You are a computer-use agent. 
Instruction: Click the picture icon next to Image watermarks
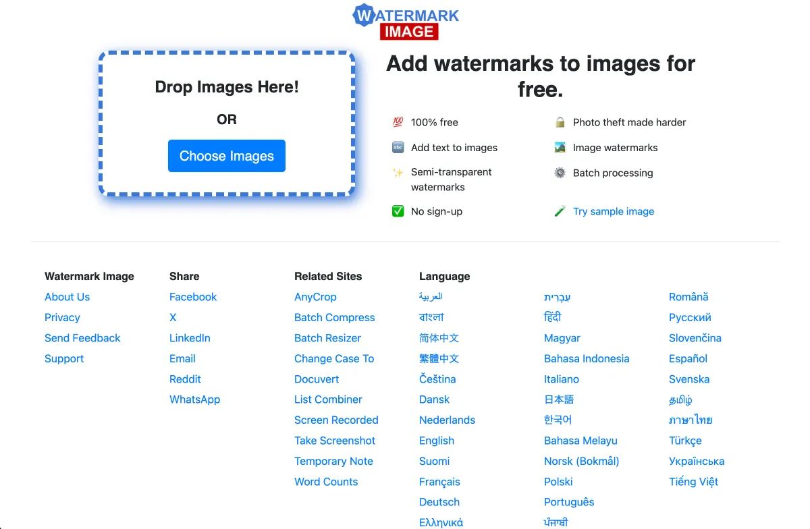559,147
